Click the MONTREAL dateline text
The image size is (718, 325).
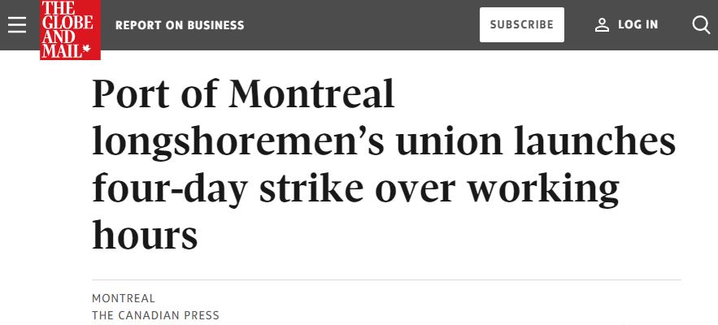tap(124, 298)
